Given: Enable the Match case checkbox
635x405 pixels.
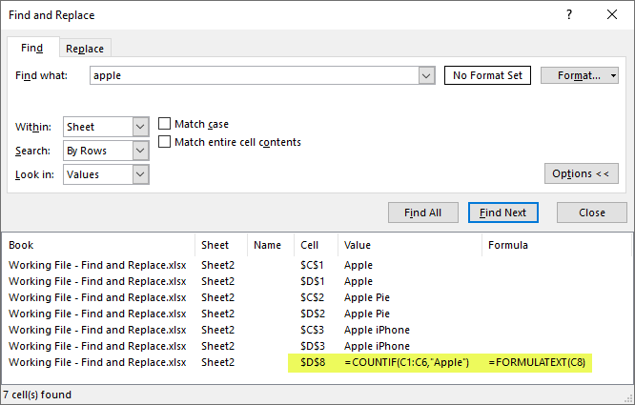Looking at the screenshot, I should click(165, 124).
